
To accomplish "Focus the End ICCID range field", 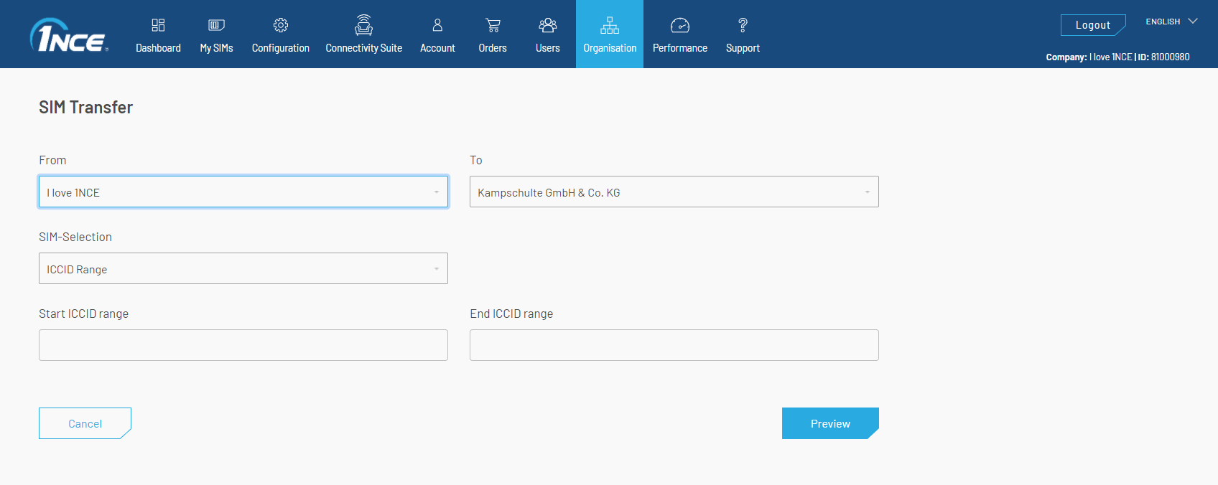I will (674, 345).
